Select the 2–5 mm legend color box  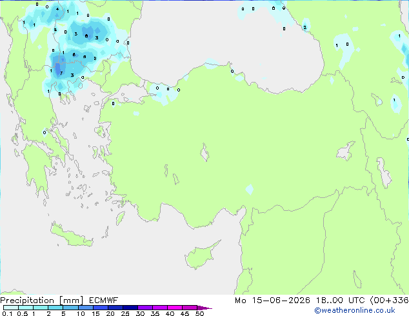tap(55, 308)
